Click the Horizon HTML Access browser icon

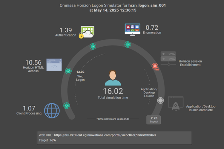[54, 65]
